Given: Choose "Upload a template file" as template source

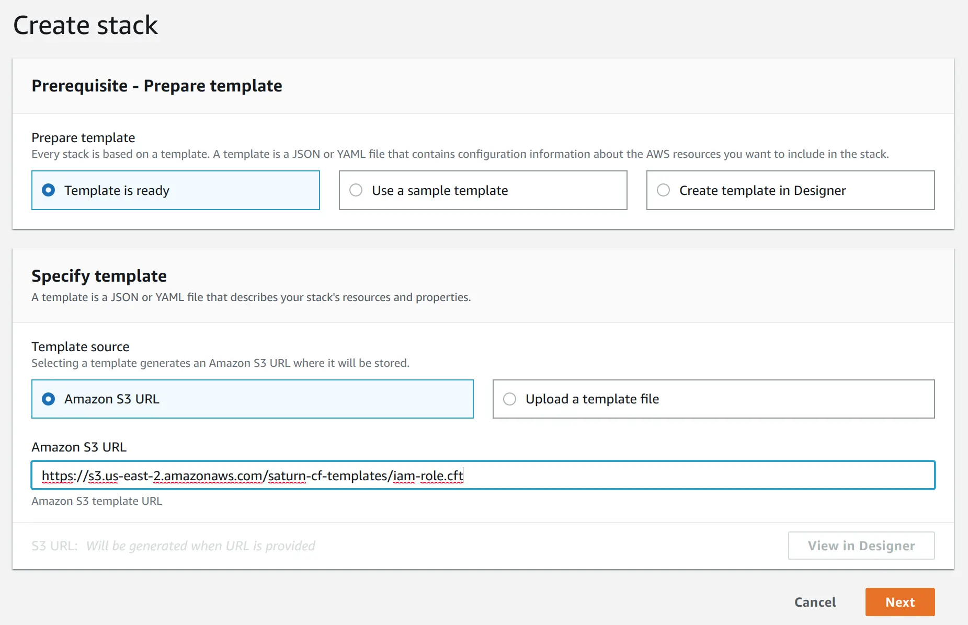Looking at the screenshot, I should tap(510, 399).
